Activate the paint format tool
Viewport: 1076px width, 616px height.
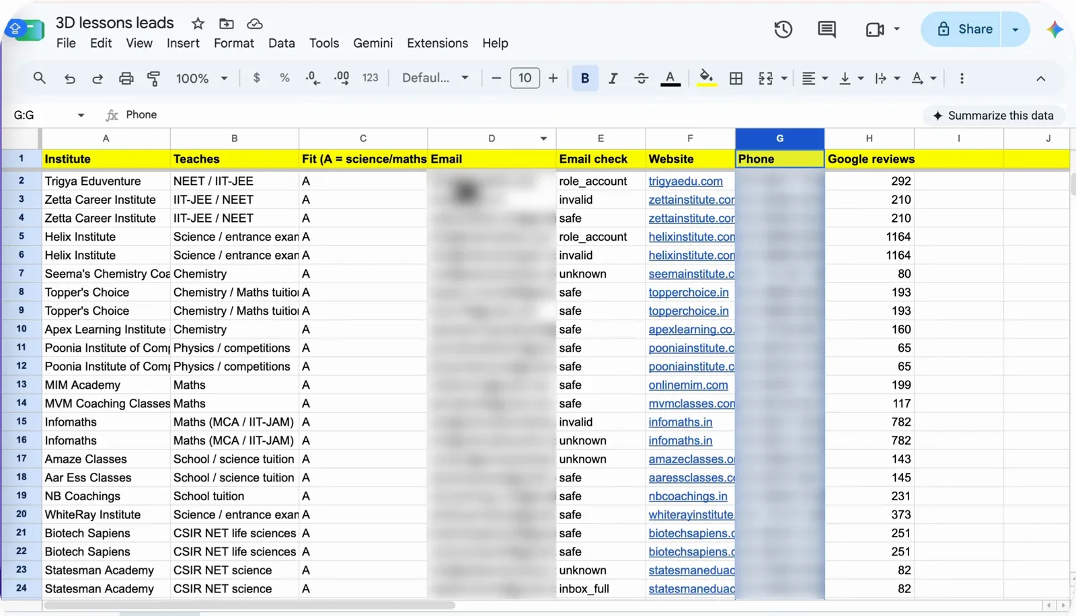pyautogui.click(x=154, y=78)
